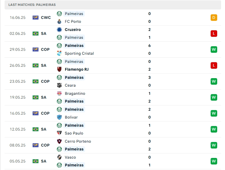Screen dimensions: 225x170
Task: Select the COP label on 23.05.25 match
Action: [x=45, y=81]
